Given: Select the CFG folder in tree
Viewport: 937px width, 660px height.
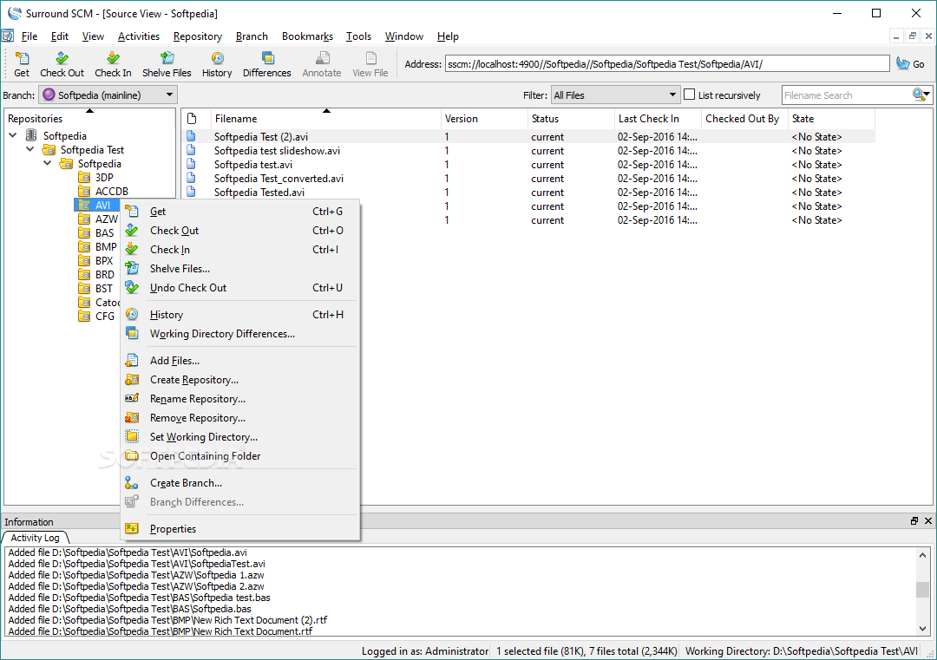Looking at the screenshot, I should [96, 316].
